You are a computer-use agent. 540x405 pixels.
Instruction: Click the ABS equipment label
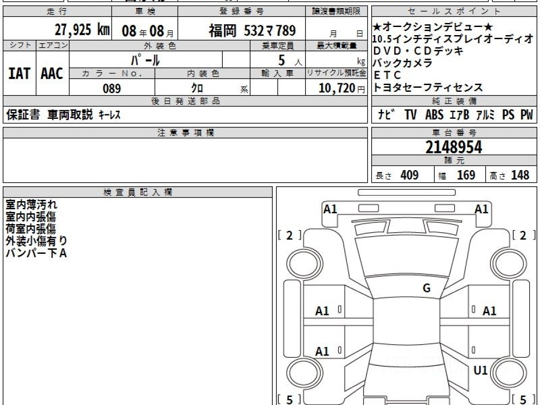[x=434, y=115]
